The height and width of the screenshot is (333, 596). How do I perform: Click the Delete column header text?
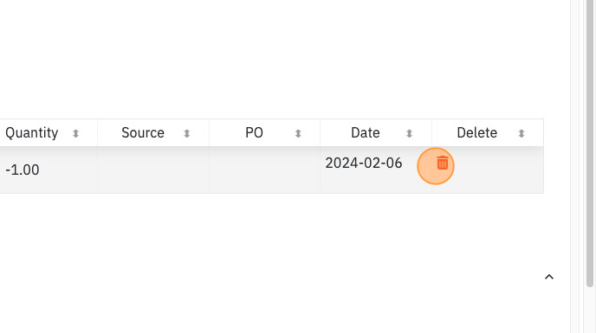coord(476,133)
